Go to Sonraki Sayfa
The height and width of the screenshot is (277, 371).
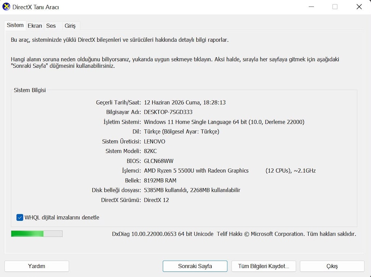(195, 266)
